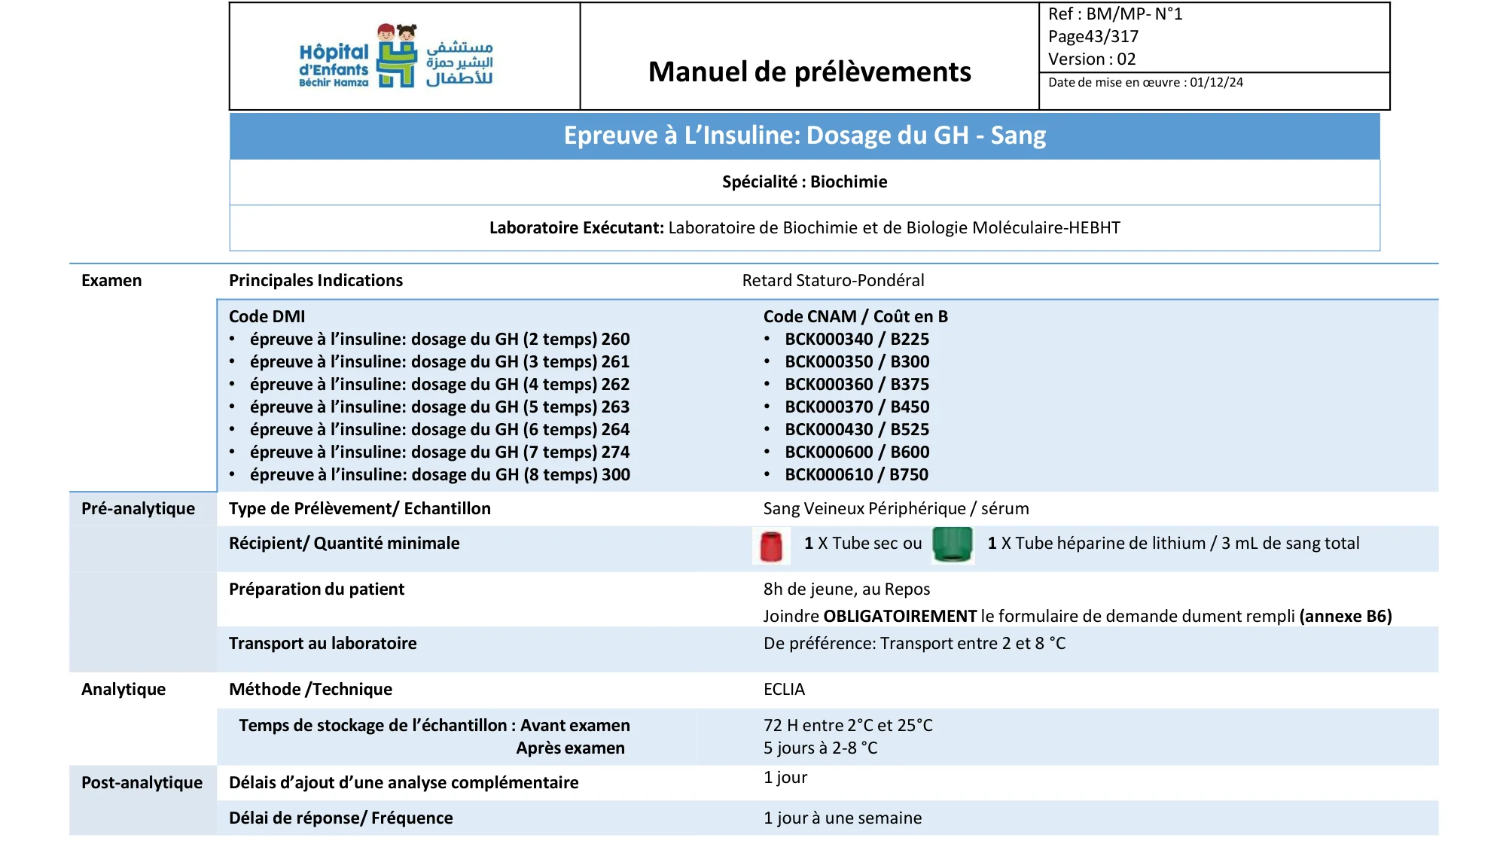
Task: Click code BCK000340 / B225
Action: [x=856, y=339]
